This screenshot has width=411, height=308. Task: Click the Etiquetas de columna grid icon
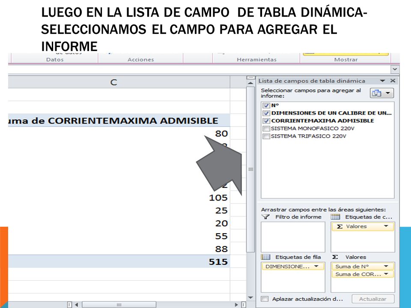coord(335,217)
